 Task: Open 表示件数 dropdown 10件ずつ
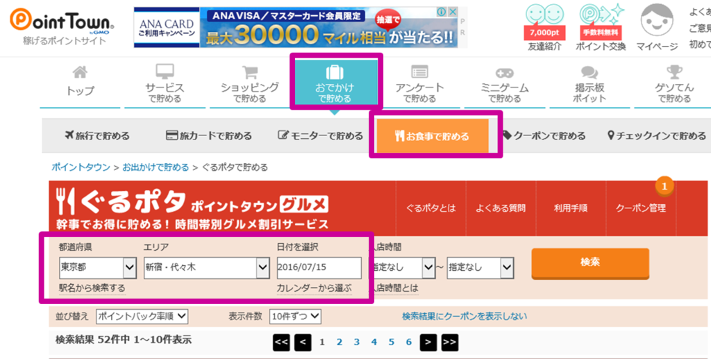(x=295, y=317)
